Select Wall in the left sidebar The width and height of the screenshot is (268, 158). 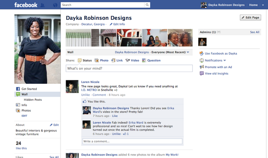click(38, 94)
